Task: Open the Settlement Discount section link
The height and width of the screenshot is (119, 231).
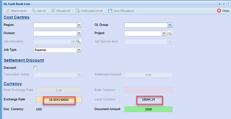Action: coord(24,60)
